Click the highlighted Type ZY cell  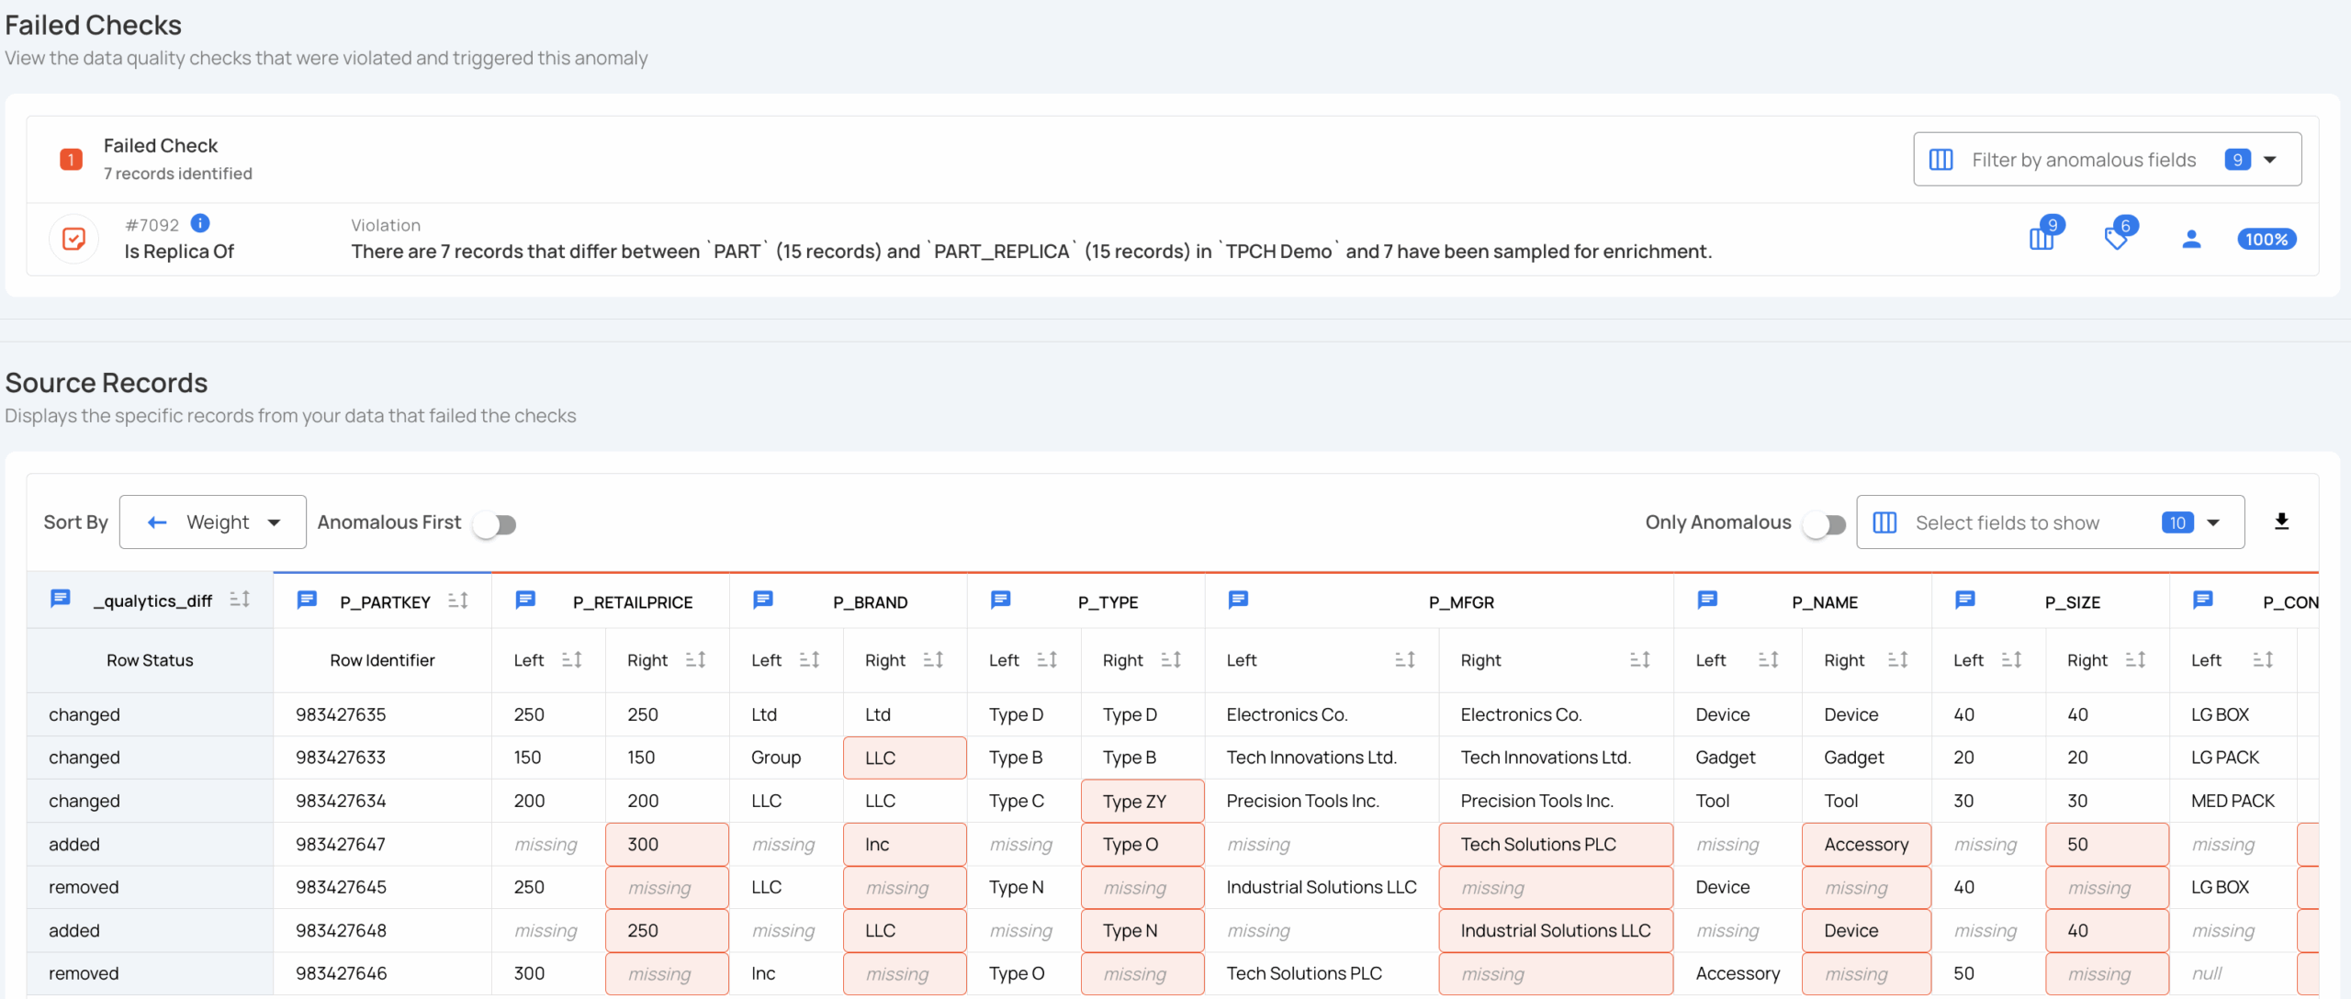pyautogui.click(x=1142, y=801)
